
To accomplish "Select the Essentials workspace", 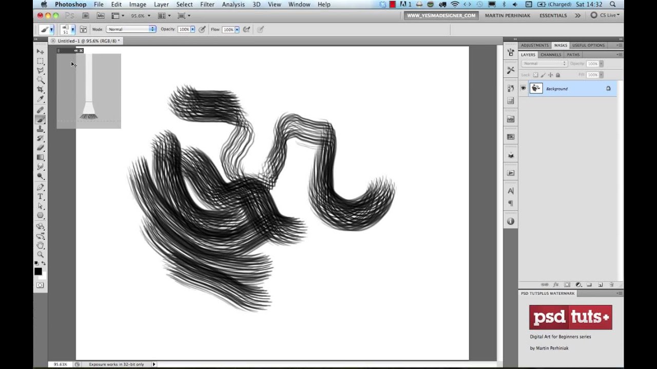I will tap(553, 15).
